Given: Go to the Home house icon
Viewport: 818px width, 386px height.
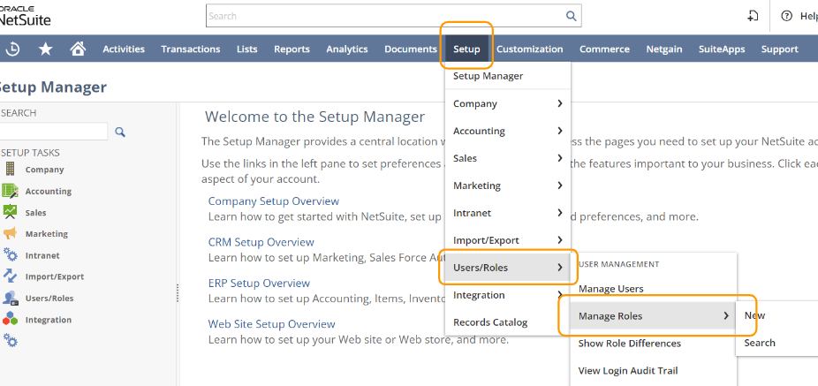Looking at the screenshot, I should [x=78, y=49].
